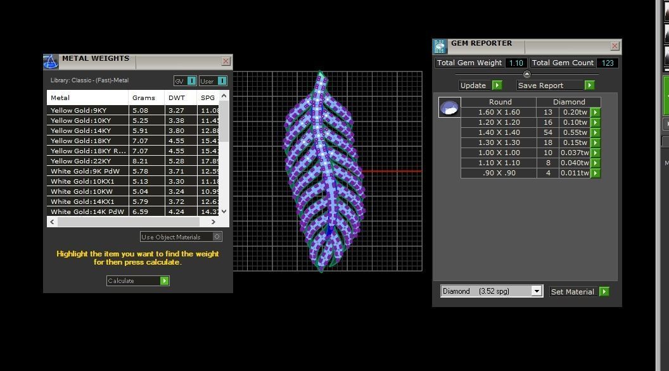This screenshot has width=669, height=371.
Task: Click the DWT column header
Action: (x=181, y=97)
